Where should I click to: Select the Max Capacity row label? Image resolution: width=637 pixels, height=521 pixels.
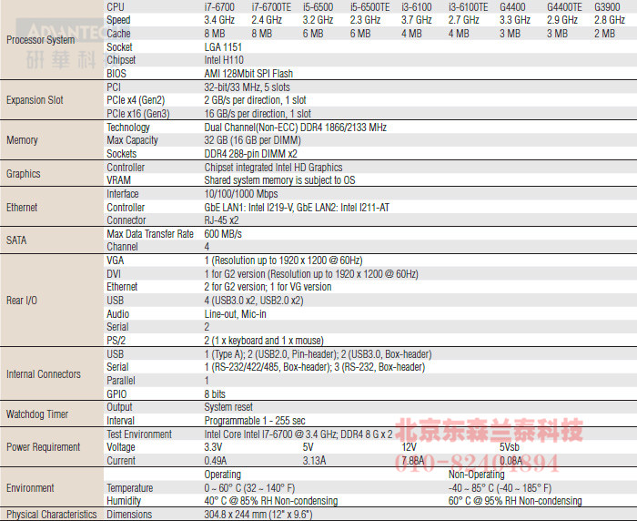click(x=132, y=140)
